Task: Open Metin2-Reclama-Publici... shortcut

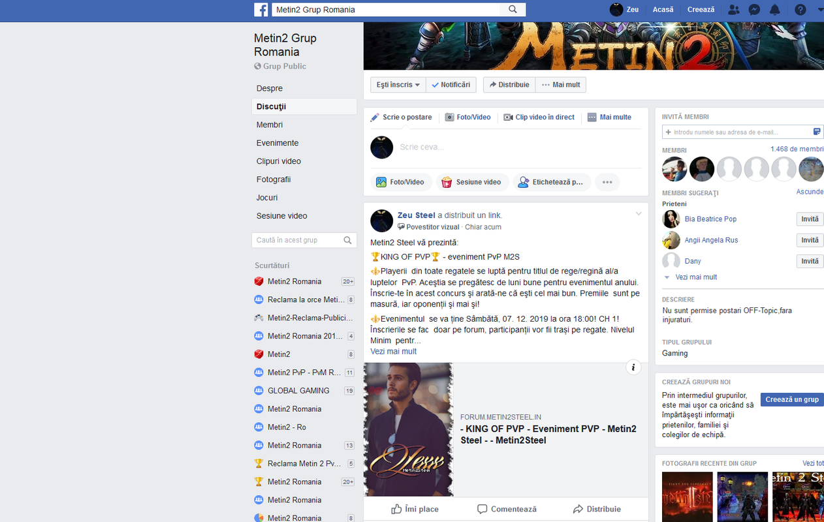Action: coord(304,318)
